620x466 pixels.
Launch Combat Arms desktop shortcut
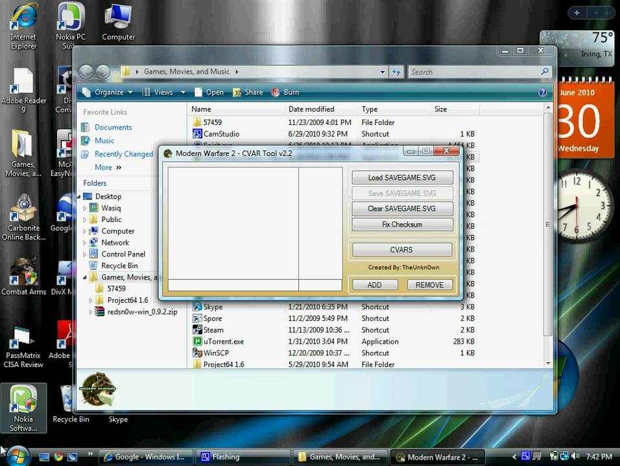[23, 276]
